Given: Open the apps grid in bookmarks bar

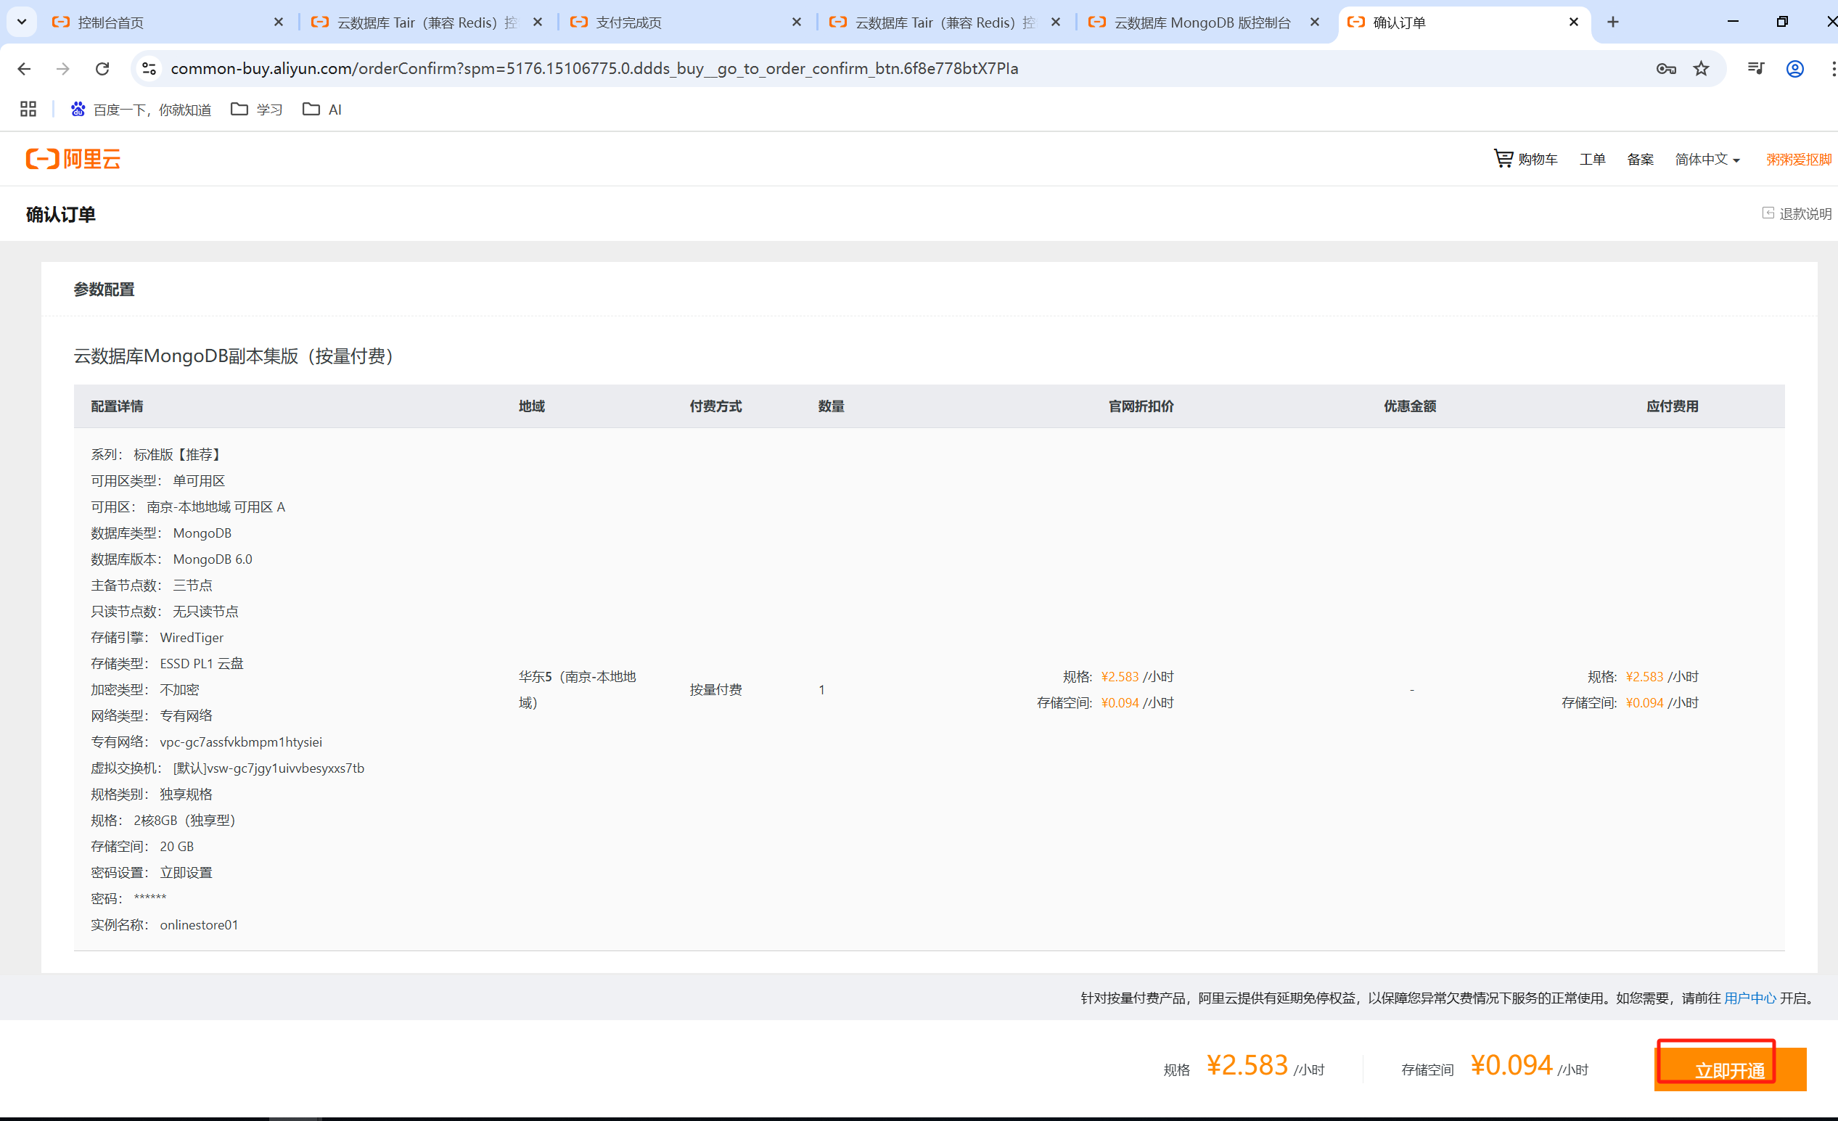Looking at the screenshot, I should (x=28, y=110).
